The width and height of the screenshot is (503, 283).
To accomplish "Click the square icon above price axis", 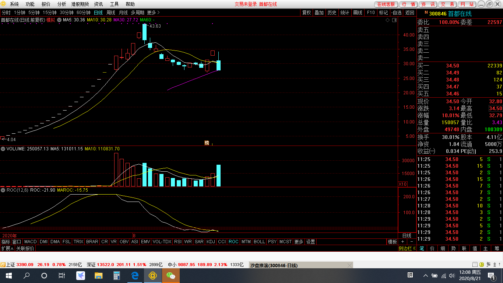I will pyautogui.click(x=394, y=20).
